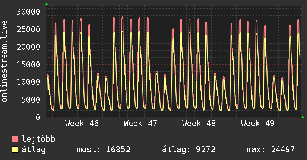Screen dimensions: 307x160
Task: Click the átlag legend text beside yellow swatch
Action: pyautogui.click(x=34, y=150)
